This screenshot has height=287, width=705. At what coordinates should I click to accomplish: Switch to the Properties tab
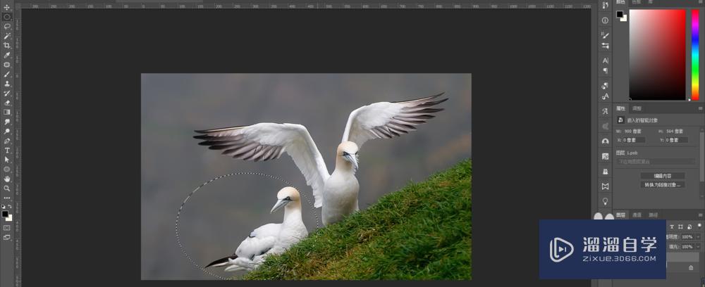click(x=621, y=108)
